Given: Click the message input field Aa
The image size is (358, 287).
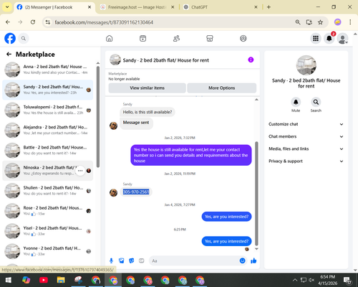Looking at the screenshot, I should coord(193,260).
